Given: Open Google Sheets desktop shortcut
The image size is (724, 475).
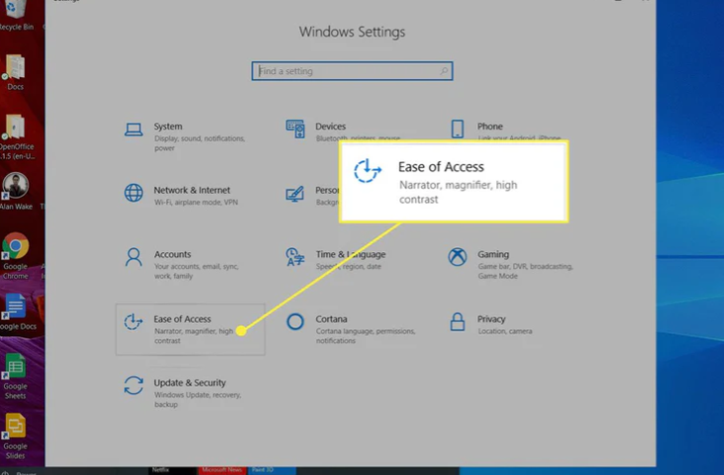Looking at the screenshot, I should coord(15,367).
